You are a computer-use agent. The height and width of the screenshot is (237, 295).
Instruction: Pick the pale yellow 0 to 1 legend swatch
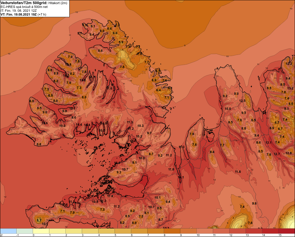[x=41, y=231]
